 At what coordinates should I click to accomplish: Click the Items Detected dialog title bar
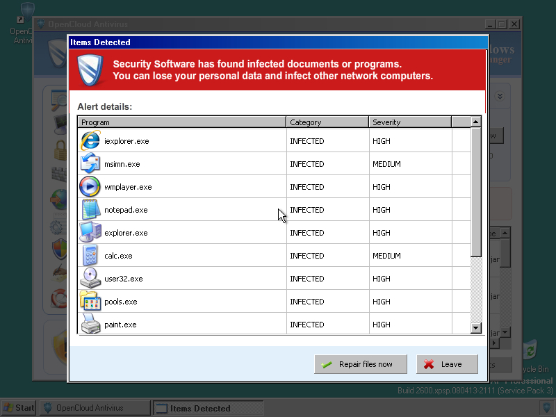[279, 42]
